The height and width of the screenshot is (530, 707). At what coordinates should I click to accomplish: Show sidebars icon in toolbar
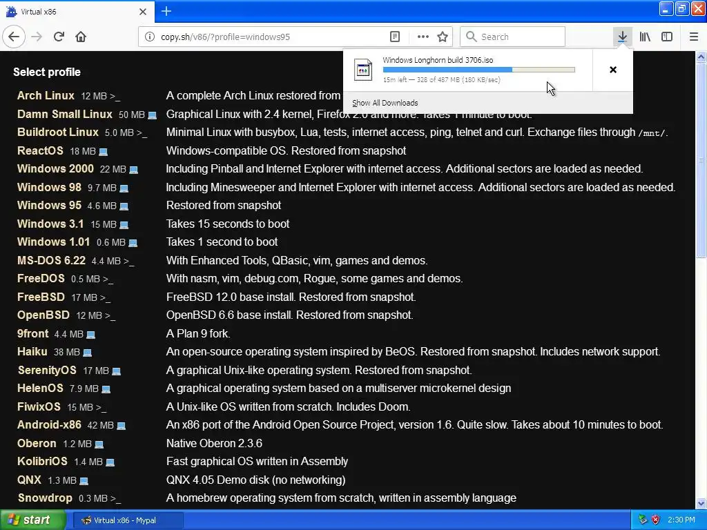[667, 37]
